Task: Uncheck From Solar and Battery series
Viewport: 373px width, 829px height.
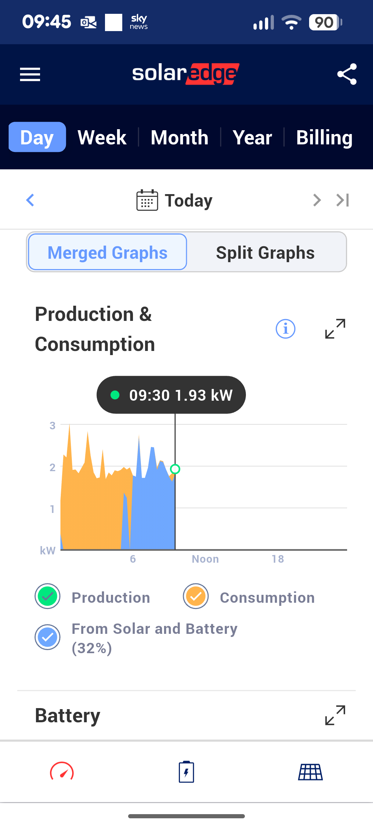Action: pyautogui.click(x=48, y=637)
